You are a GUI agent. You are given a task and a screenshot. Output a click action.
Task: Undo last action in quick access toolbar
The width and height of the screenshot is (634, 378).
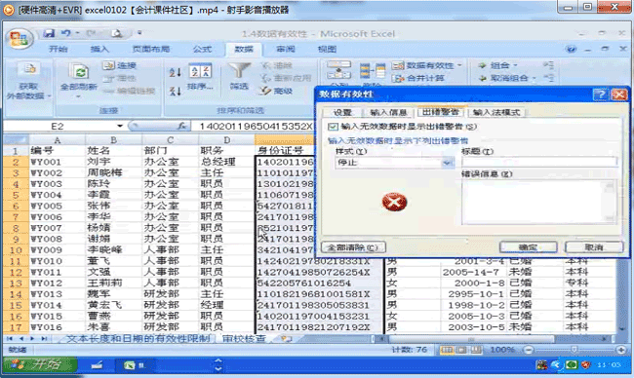pos(65,33)
